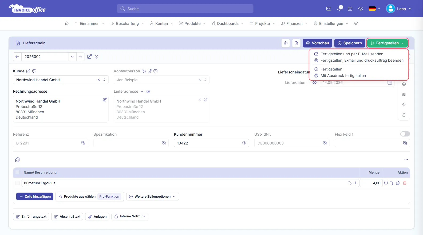Open the Lieferschein settings gear icon
Screen dimensions: 423x235
tap(286, 43)
